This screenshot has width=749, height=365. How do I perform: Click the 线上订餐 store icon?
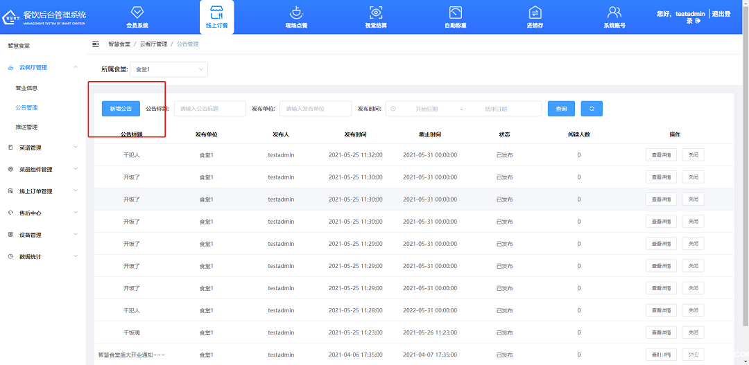[x=216, y=12]
